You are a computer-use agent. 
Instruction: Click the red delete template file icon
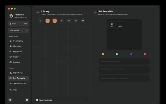(145, 54)
